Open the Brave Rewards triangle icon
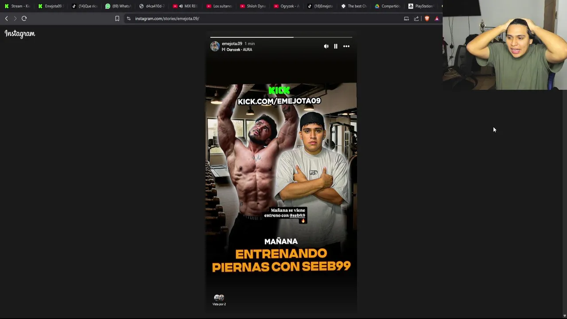567x319 pixels. [x=436, y=19]
